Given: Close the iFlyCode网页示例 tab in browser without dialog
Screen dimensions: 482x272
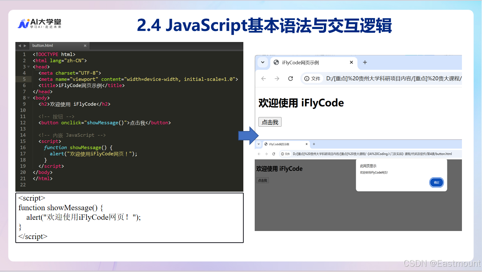Looking at the screenshot, I should pos(351,62).
